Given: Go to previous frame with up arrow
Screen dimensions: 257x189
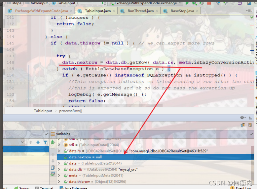Looking at the screenshot, I should pyautogui.click(x=31, y=143).
